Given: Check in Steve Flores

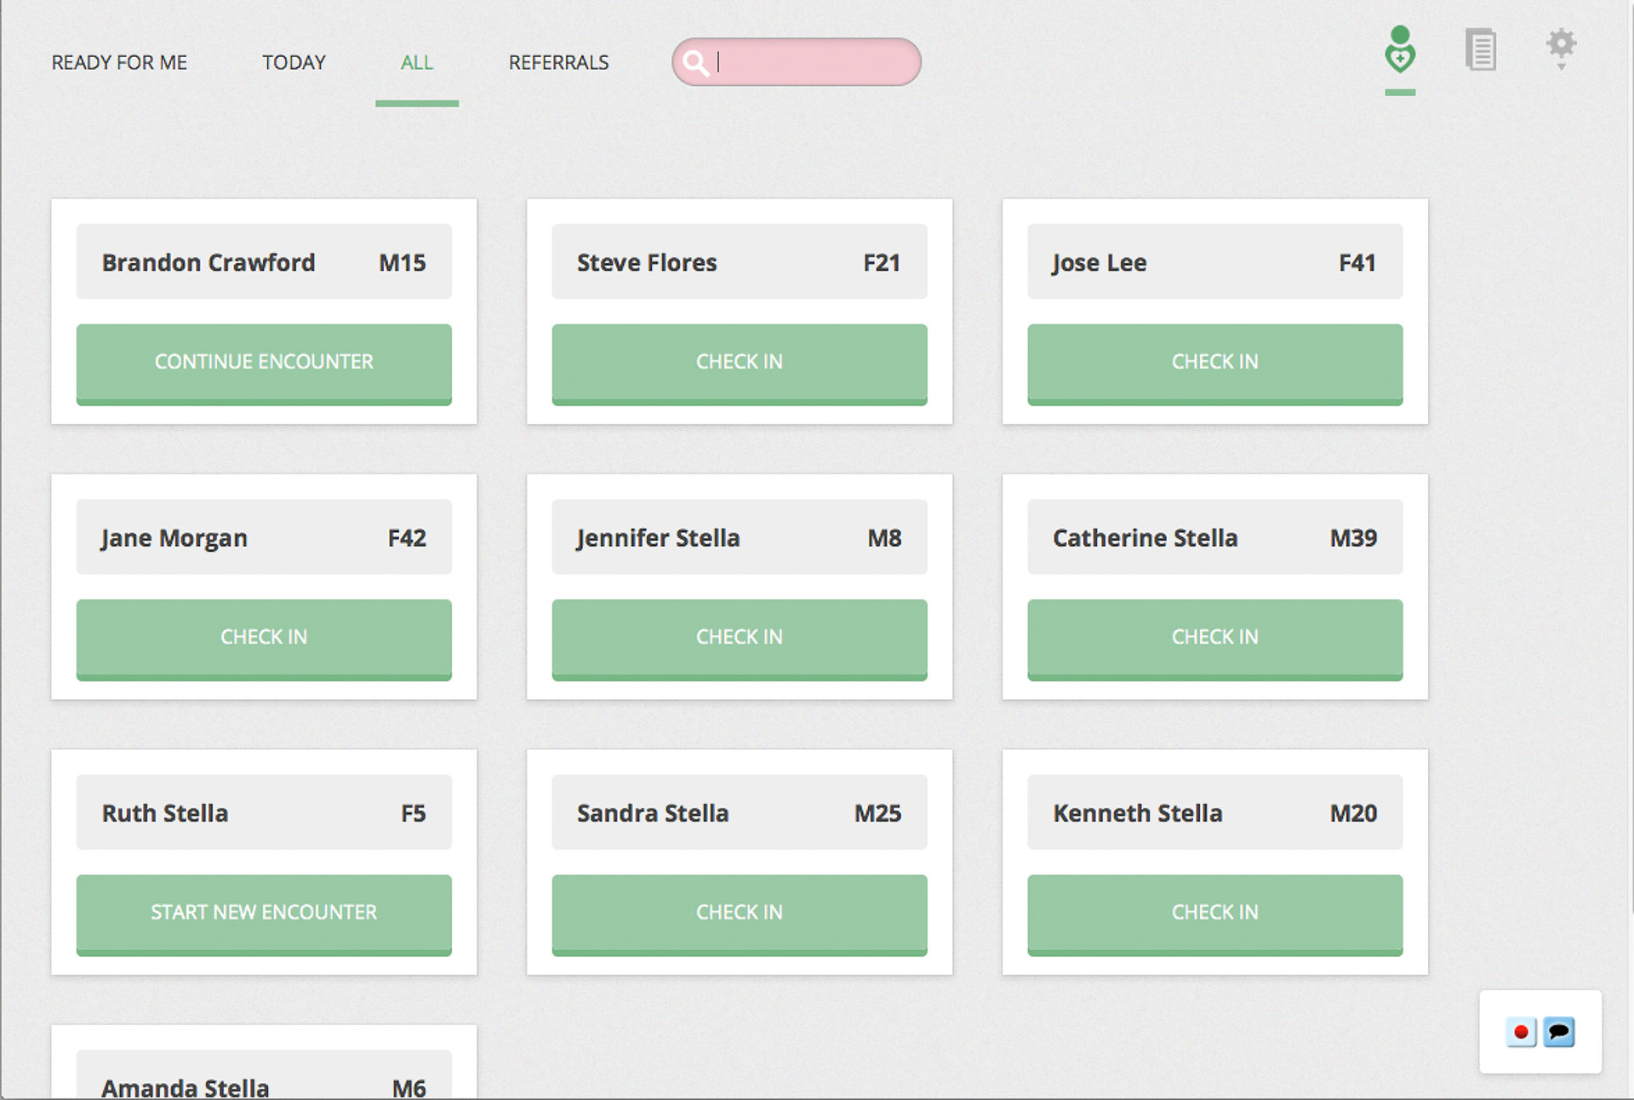Looking at the screenshot, I should (739, 363).
